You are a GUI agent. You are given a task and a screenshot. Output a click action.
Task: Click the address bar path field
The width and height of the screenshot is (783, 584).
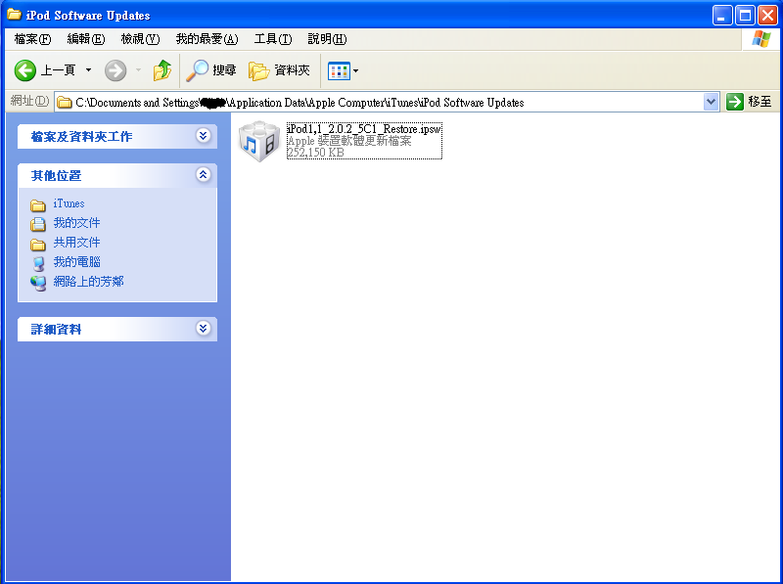388,103
